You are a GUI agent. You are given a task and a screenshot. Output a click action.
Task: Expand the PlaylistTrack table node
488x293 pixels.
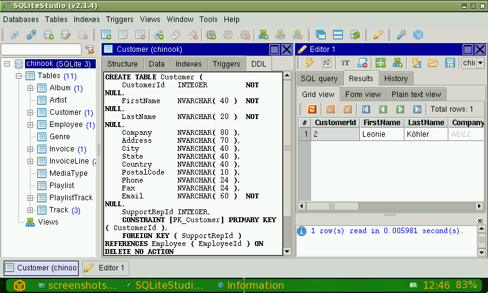pyautogui.click(x=30, y=198)
